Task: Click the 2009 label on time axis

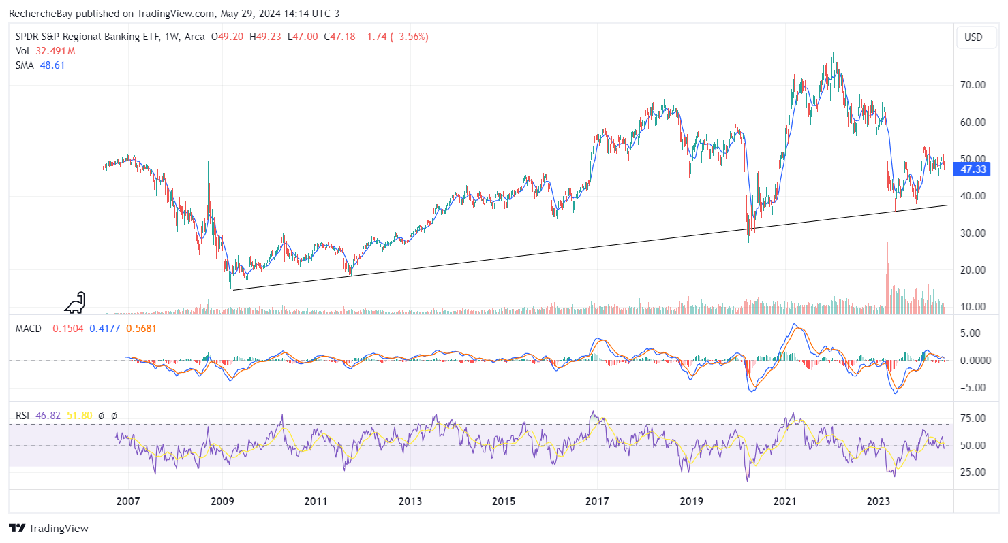Action: (x=222, y=502)
